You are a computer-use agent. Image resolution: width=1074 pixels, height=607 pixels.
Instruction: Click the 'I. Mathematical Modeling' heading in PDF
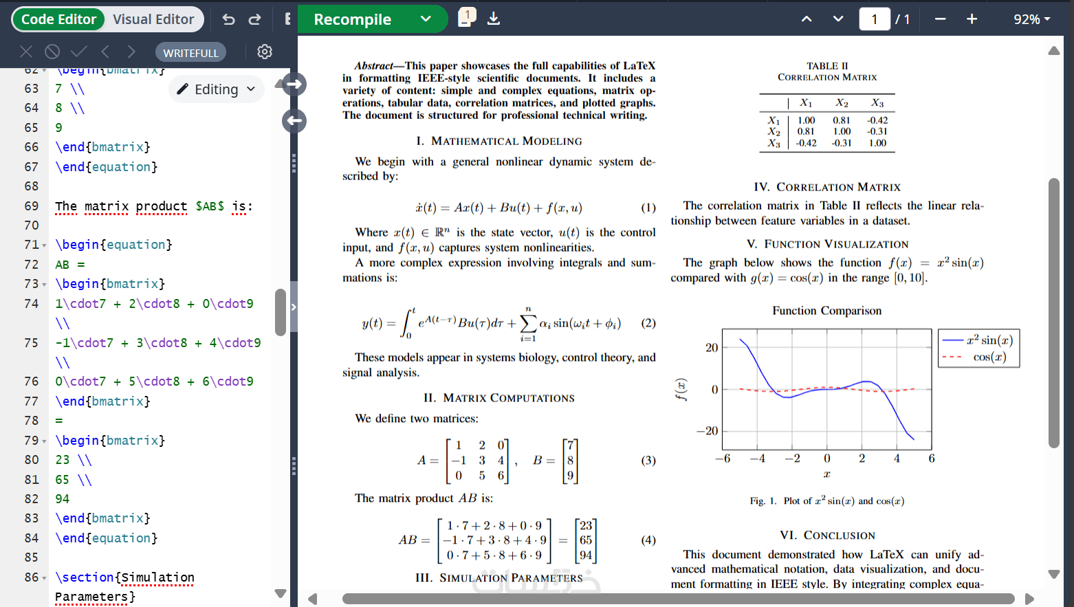[499, 141]
